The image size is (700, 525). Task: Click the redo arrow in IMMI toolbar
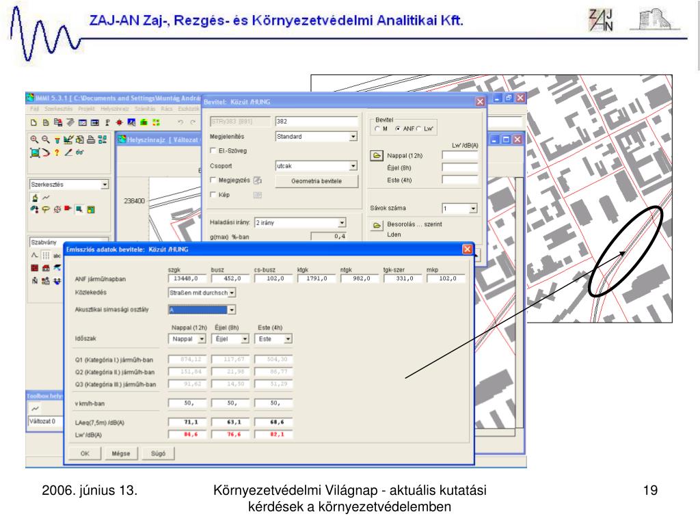click(x=193, y=122)
